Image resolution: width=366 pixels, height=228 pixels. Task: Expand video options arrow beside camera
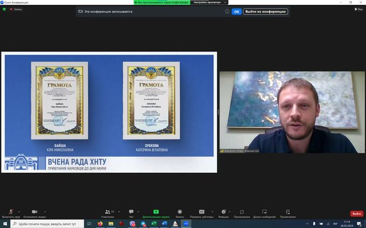point(45,212)
